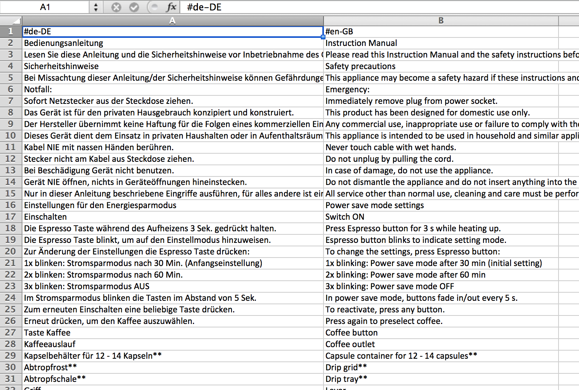Click the cancel entry X icon
Viewport: 579px width, 390px height.
pyautogui.click(x=116, y=7)
